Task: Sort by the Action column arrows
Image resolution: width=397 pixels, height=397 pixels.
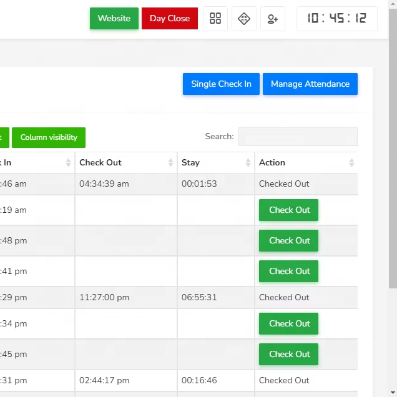Action: click(351, 163)
